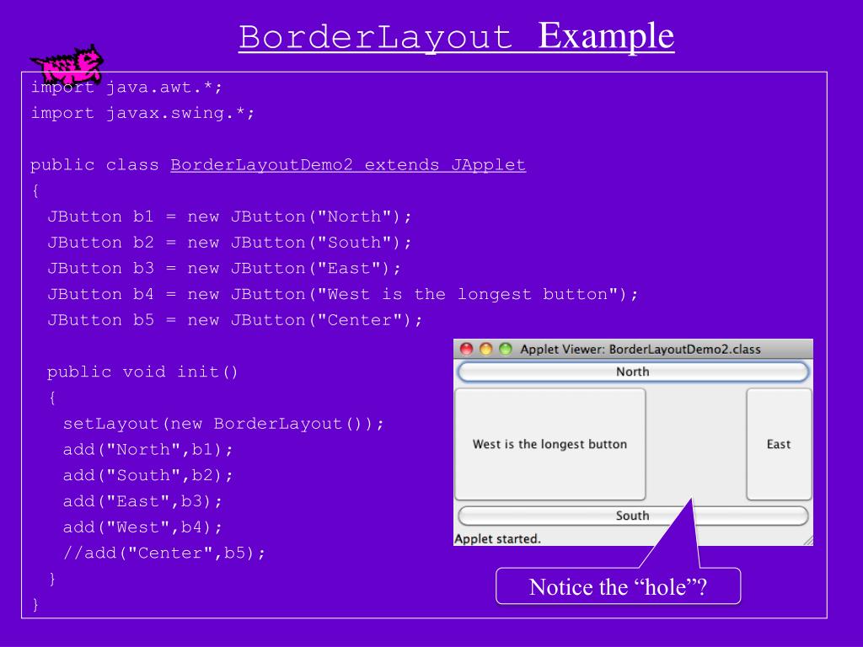The height and width of the screenshot is (647, 863).
Task: Click the 'add("West",b4);' line
Action: click(142, 527)
